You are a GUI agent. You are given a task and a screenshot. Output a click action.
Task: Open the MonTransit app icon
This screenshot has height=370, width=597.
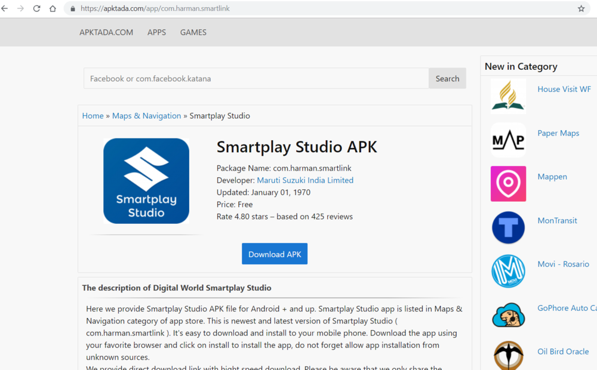click(508, 227)
